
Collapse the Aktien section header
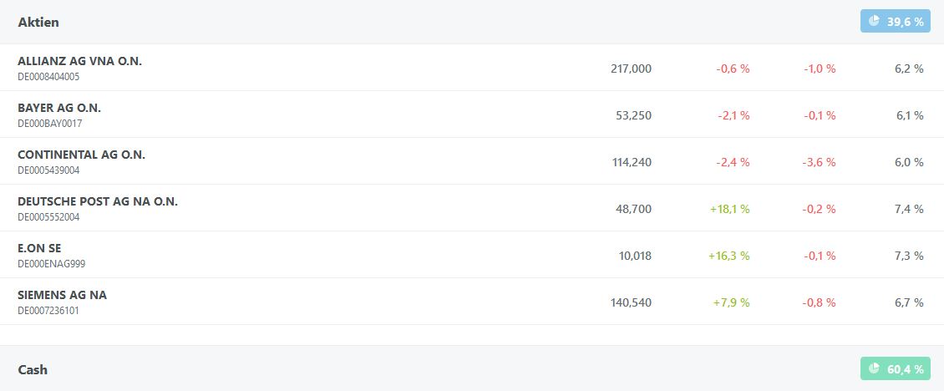tap(38, 23)
